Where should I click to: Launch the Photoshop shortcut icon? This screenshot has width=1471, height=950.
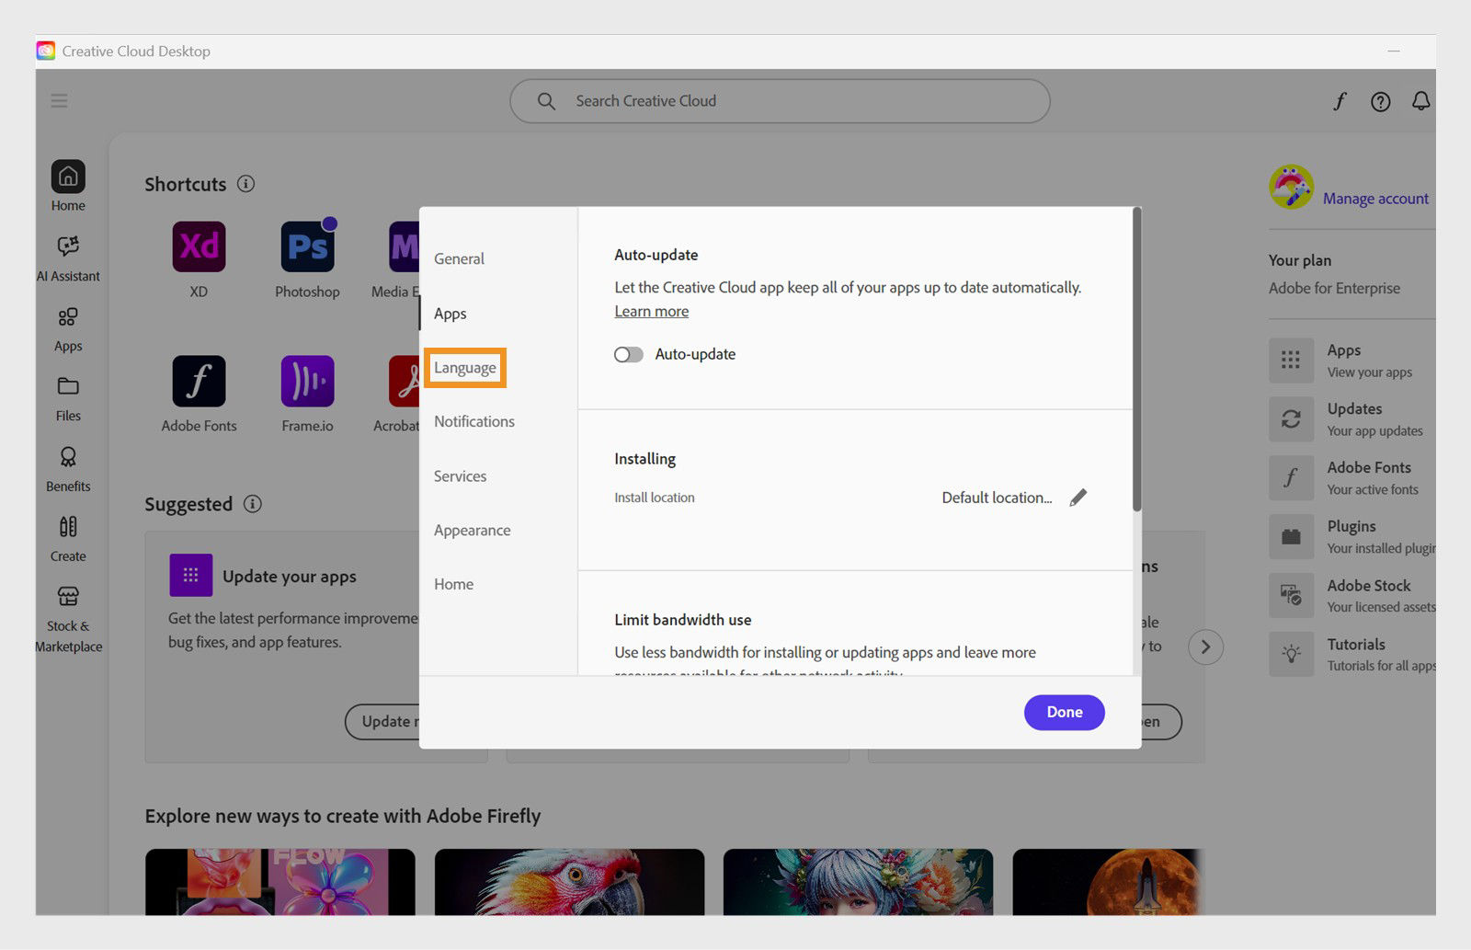pos(307,246)
